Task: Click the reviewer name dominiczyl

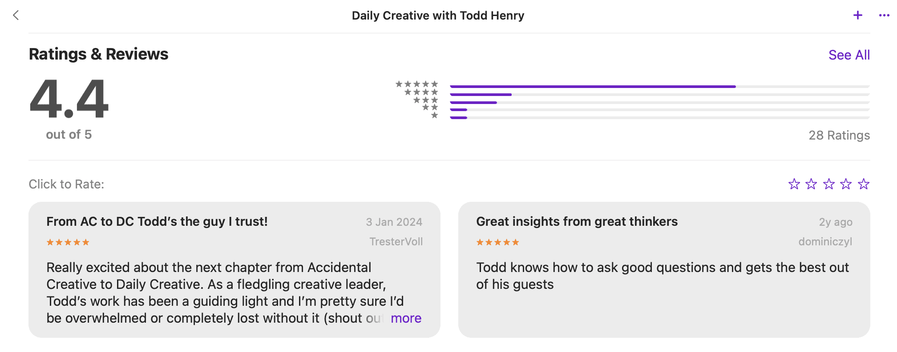Action: 825,242
